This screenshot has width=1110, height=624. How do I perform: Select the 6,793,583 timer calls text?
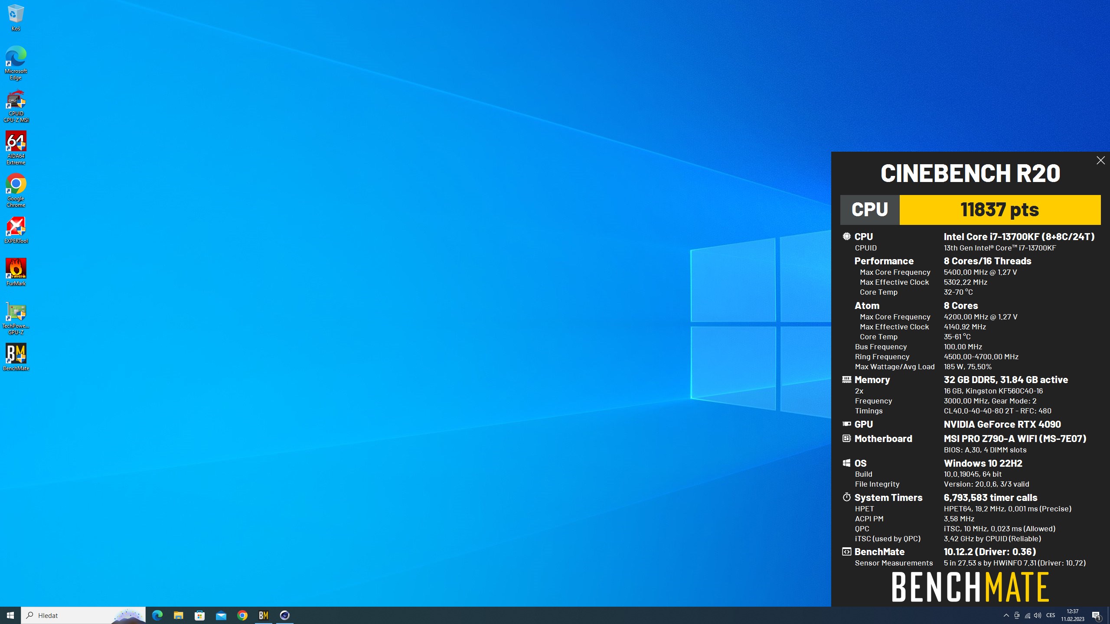pos(991,497)
